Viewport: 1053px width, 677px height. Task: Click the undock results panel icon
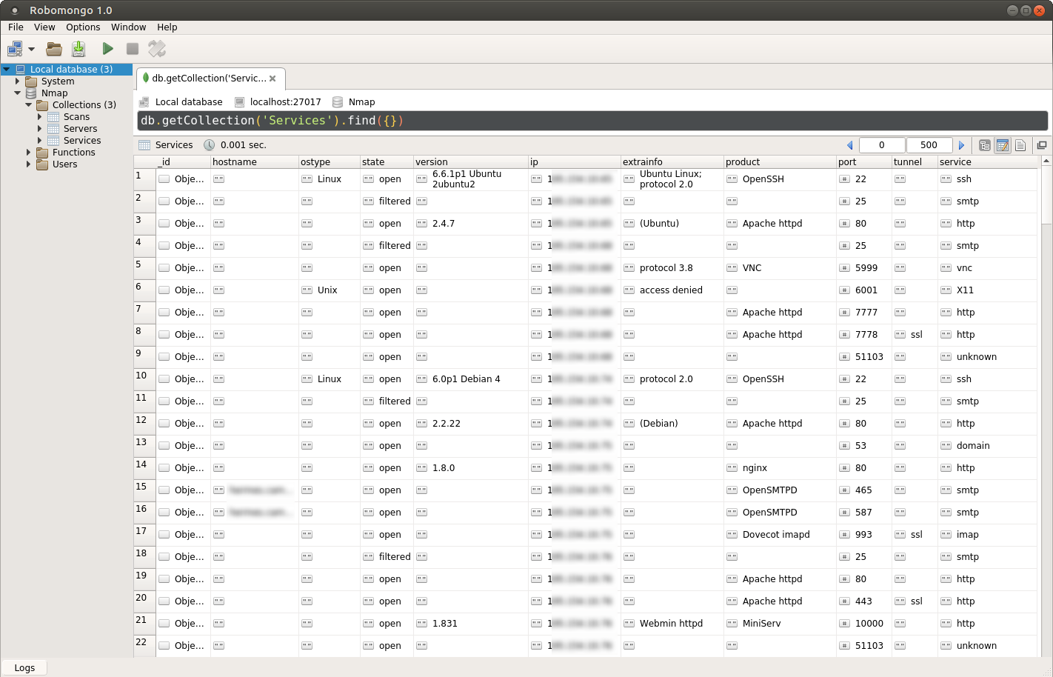[1042, 145]
